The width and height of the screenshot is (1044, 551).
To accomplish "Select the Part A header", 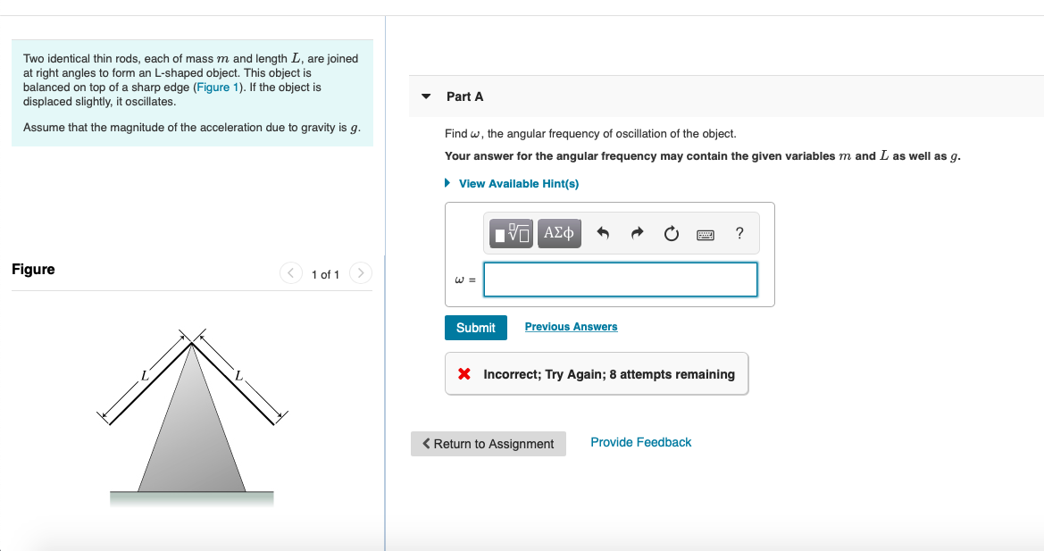I will tap(465, 96).
